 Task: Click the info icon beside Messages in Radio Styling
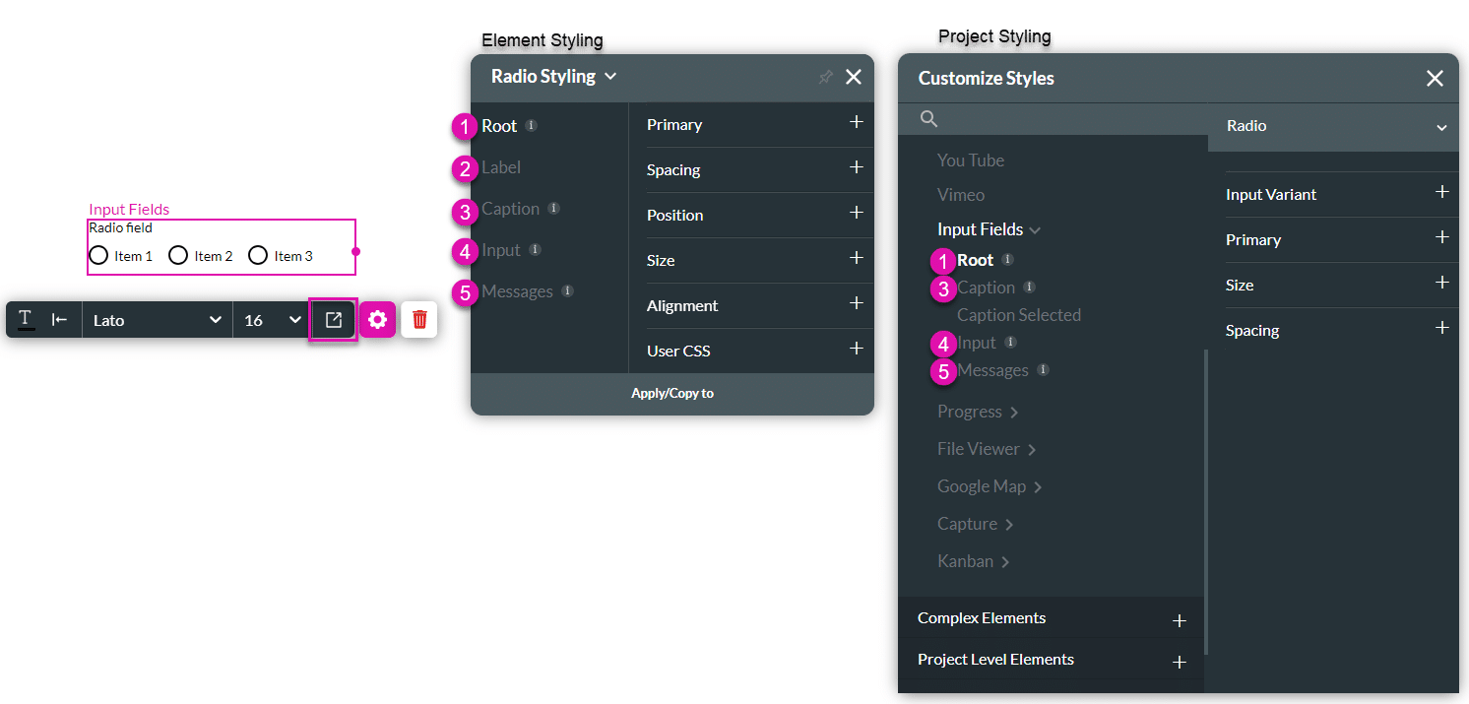click(x=568, y=290)
